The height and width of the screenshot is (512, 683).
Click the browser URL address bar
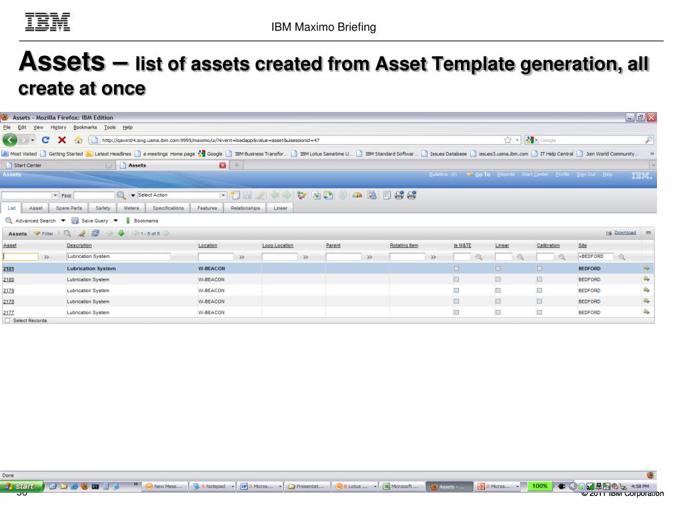tap(301, 140)
